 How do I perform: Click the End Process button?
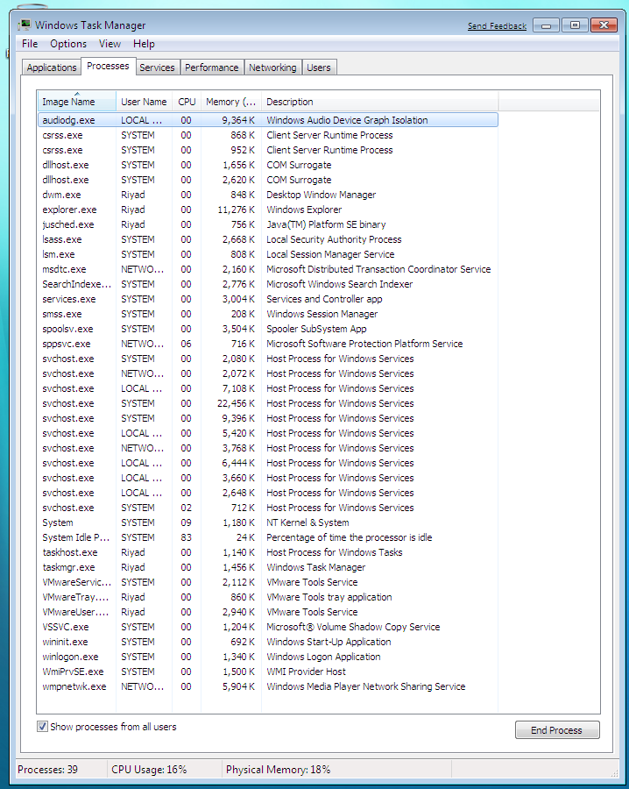(x=557, y=730)
